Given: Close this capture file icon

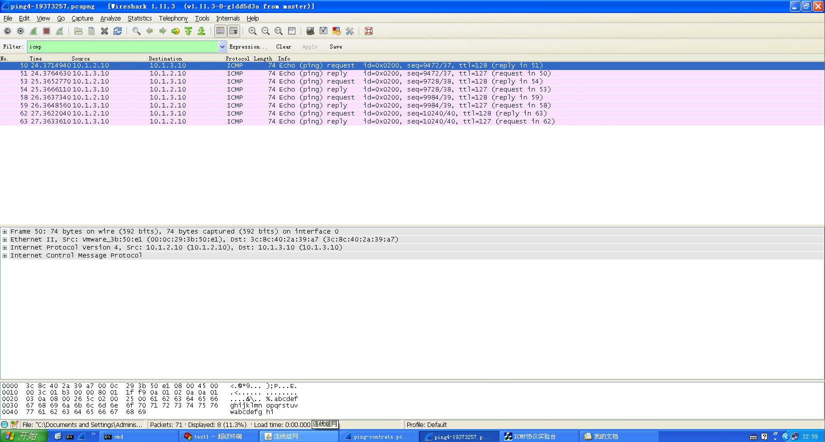Looking at the screenshot, I should click(x=105, y=31).
